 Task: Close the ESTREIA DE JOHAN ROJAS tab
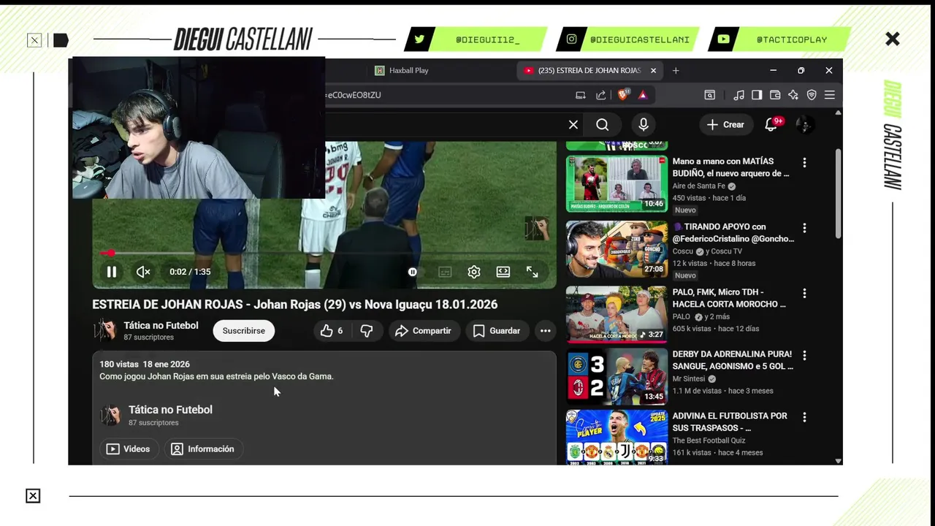tap(653, 71)
